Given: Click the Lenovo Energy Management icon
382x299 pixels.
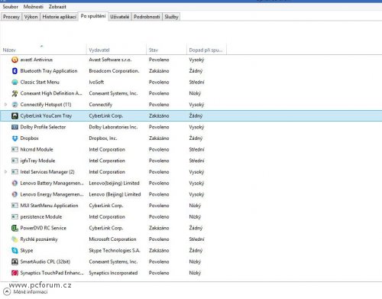Looking at the screenshot, I should [15, 194].
